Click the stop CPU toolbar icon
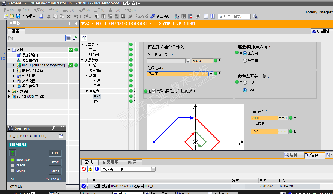This screenshot has height=194, width=333. [190, 16]
